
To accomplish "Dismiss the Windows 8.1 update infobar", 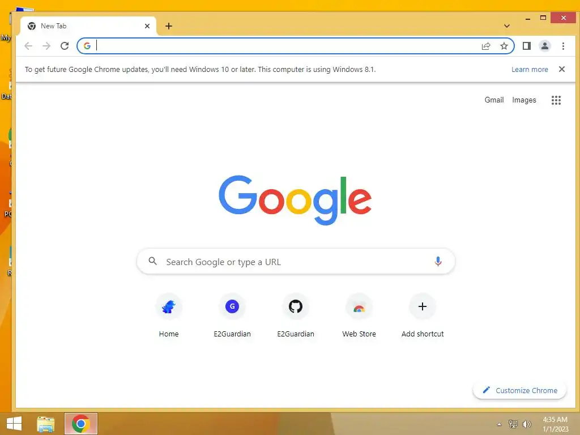I will click(x=561, y=69).
